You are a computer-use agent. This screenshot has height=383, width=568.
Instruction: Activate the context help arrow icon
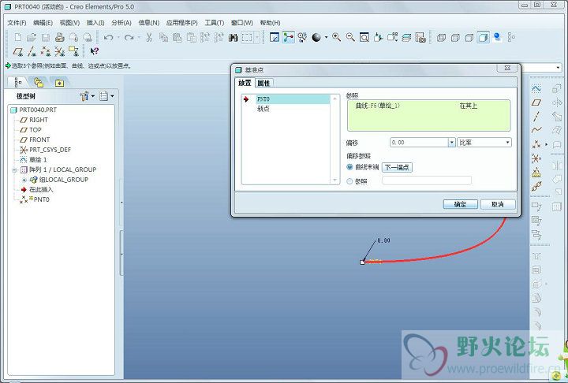(94, 51)
